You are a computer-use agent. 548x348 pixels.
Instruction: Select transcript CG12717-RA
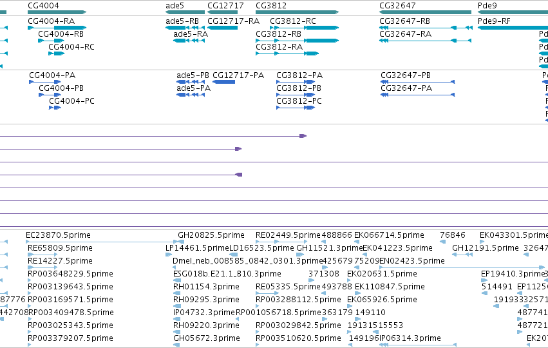(223, 28)
